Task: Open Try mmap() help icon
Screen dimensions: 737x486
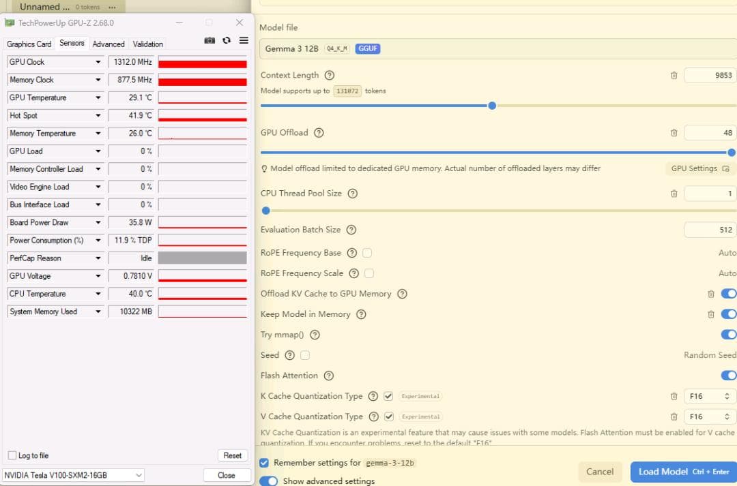Action: (315, 335)
